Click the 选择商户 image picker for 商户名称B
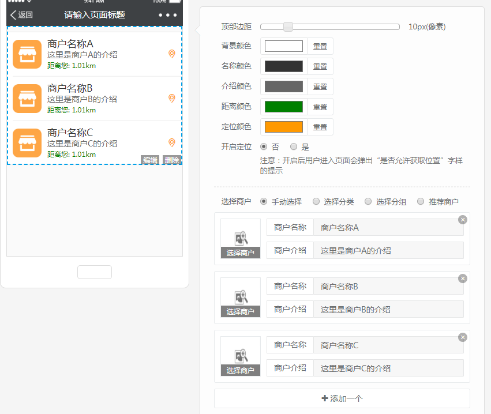This screenshot has height=414, width=491. tap(241, 298)
